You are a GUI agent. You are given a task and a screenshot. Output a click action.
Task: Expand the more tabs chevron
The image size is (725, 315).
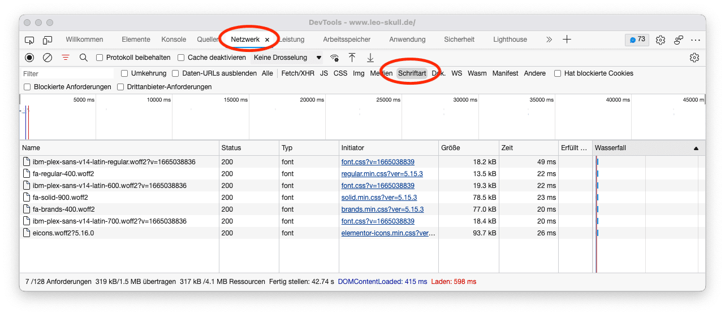[x=549, y=40]
